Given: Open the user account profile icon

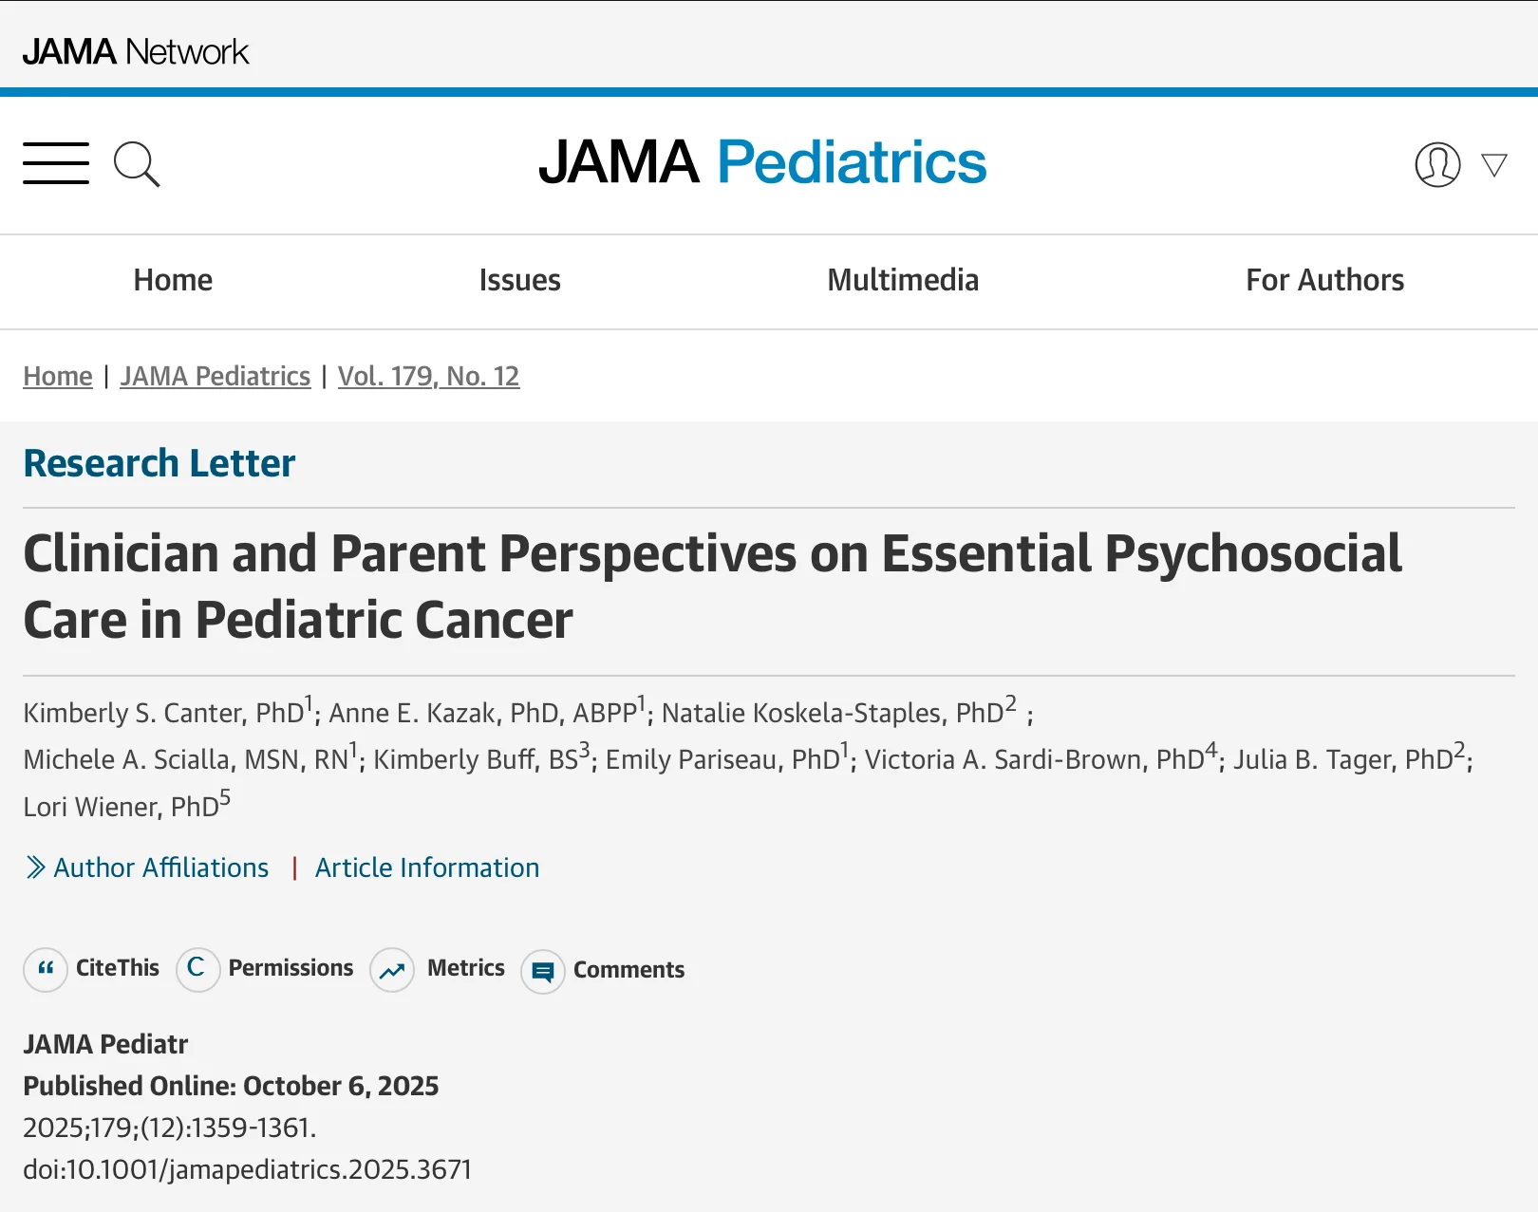Looking at the screenshot, I should click(x=1437, y=165).
